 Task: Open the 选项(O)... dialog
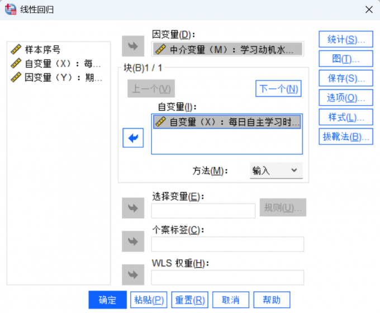point(345,97)
